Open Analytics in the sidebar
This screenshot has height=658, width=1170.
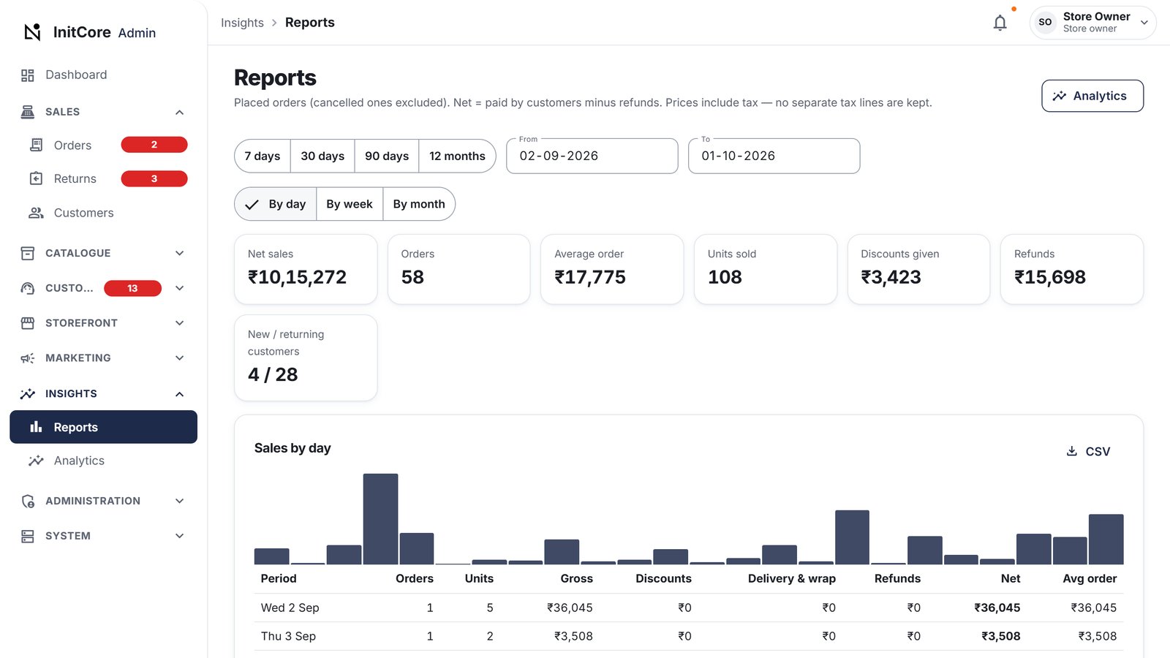103,461
